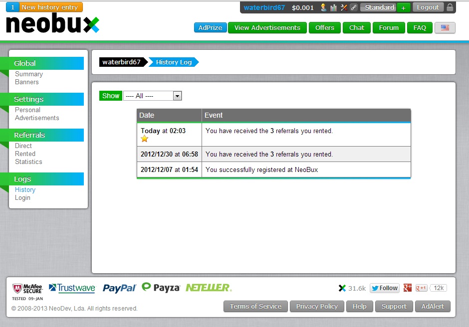
Task: Open Terms of Service
Action: [255, 307]
